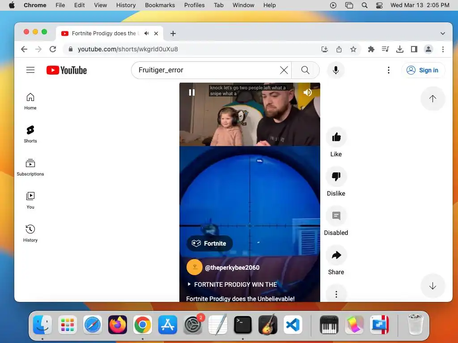
Task: Go to the previous Short with up arrow
Action: 433,99
